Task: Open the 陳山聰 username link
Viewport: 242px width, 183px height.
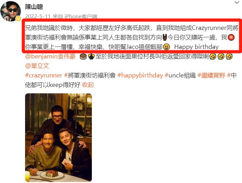Action: (x=34, y=7)
